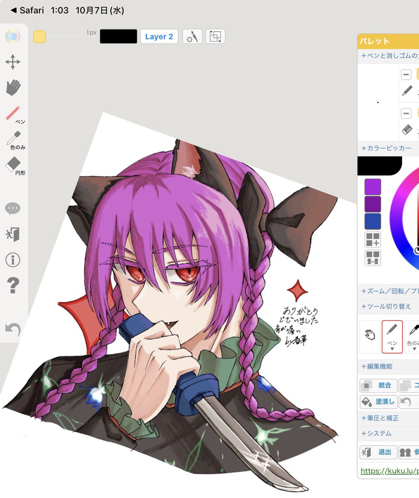Open the https://kuku.lu link

coord(390,471)
